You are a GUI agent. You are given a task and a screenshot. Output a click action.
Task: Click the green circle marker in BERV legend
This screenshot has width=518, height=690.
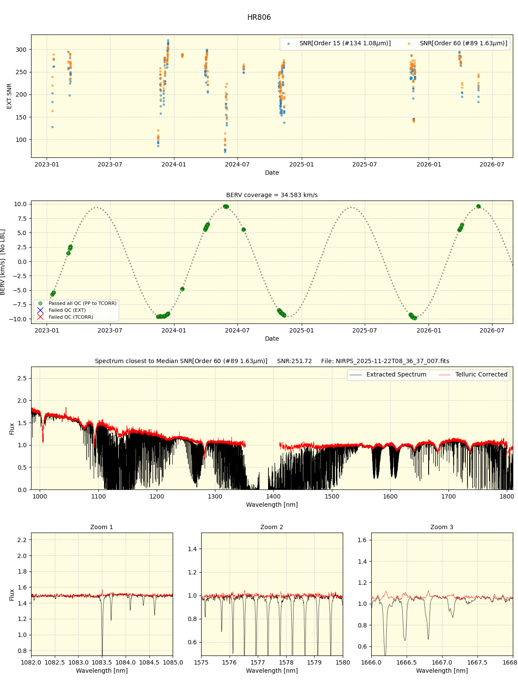click(x=41, y=304)
